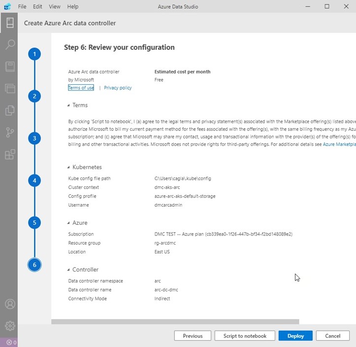The width and height of the screenshot is (356, 347).
Task: Go to wizard step 2
Action: click(x=34, y=96)
